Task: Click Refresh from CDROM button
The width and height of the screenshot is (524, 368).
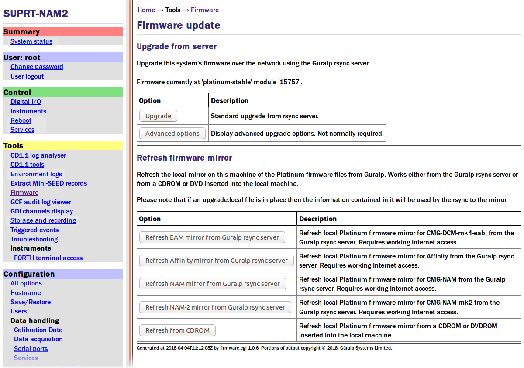Action: [177, 330]
